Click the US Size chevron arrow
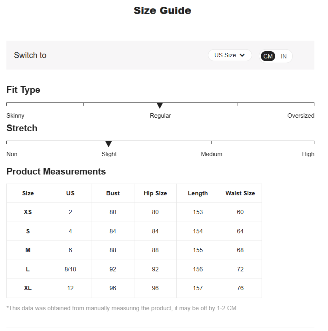The image size is (328, 331). click(x=242, y=56)
